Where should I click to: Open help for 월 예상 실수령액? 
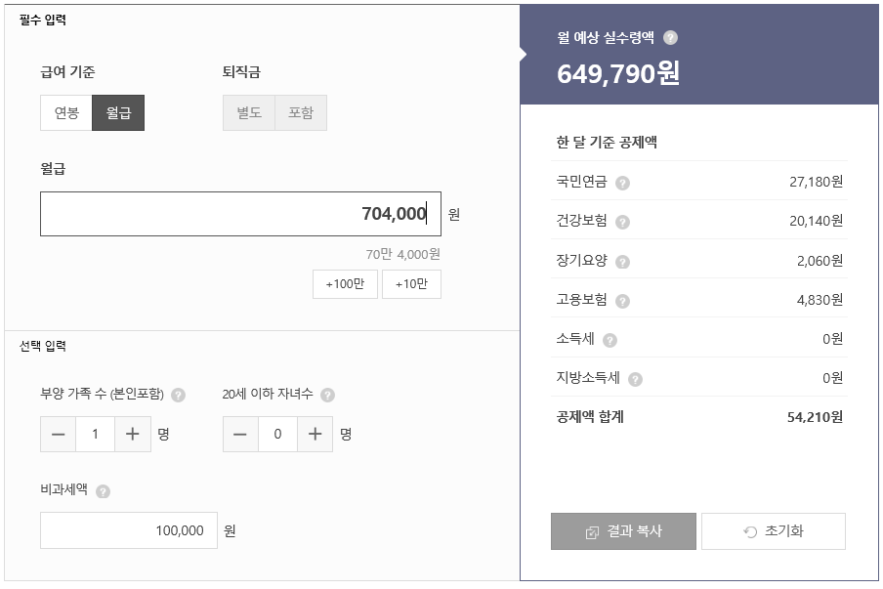(670, 38)
